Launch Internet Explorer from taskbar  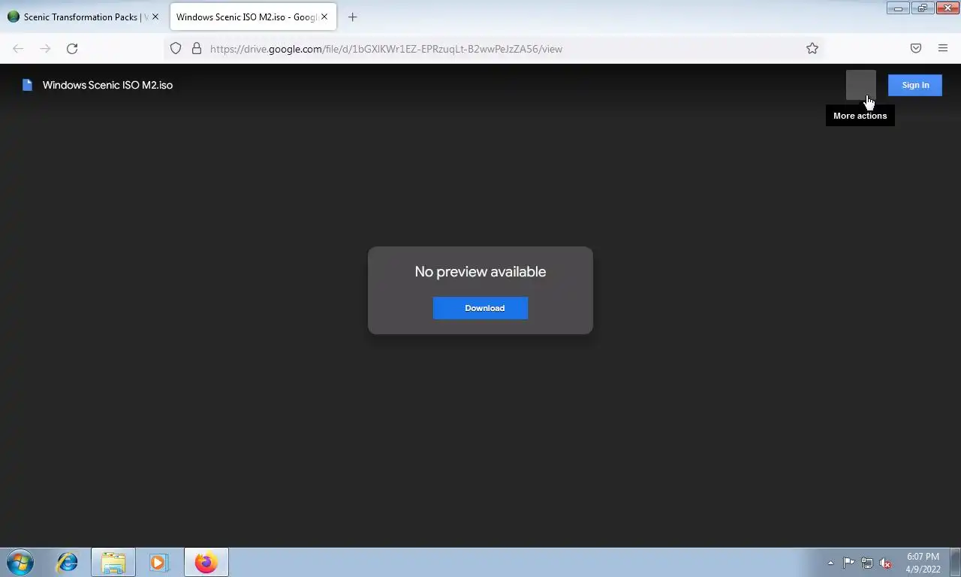point(68,562)
